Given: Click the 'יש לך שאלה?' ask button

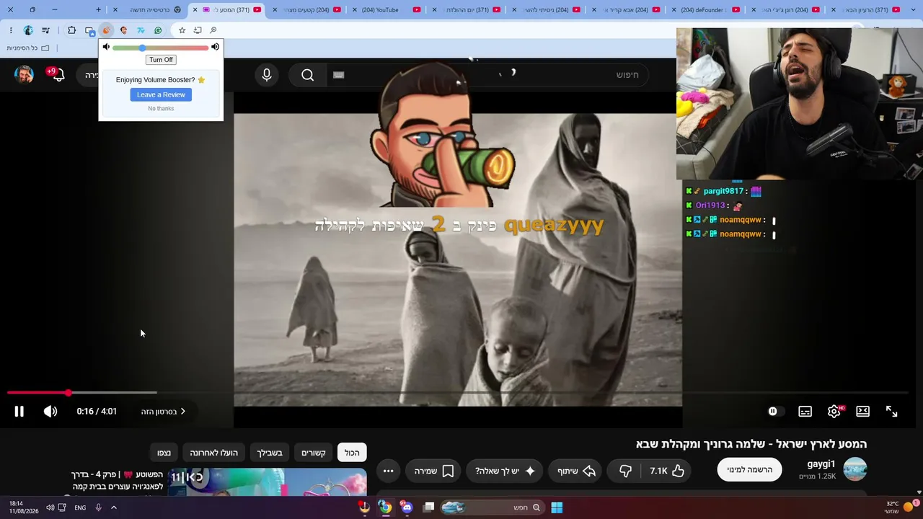Looking at the screenshot, I should tap(505, 471).
